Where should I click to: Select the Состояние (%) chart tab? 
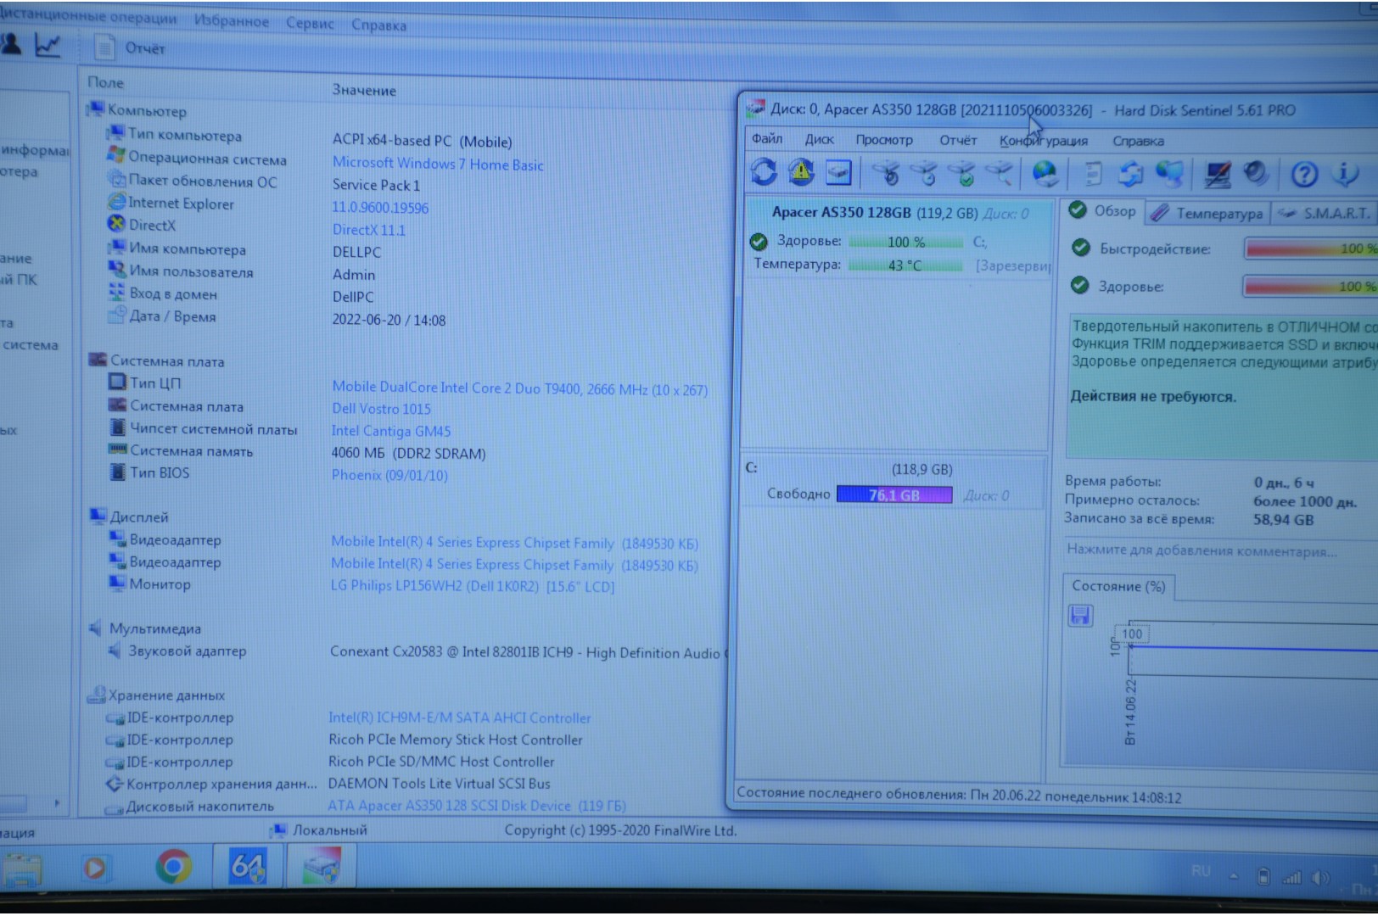[x=1118, y=586]
